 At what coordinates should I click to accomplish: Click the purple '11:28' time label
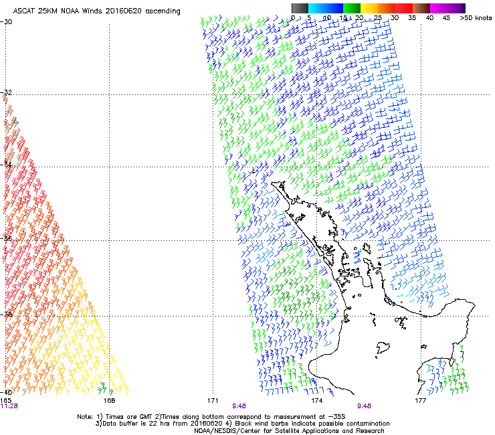[9, 406]
